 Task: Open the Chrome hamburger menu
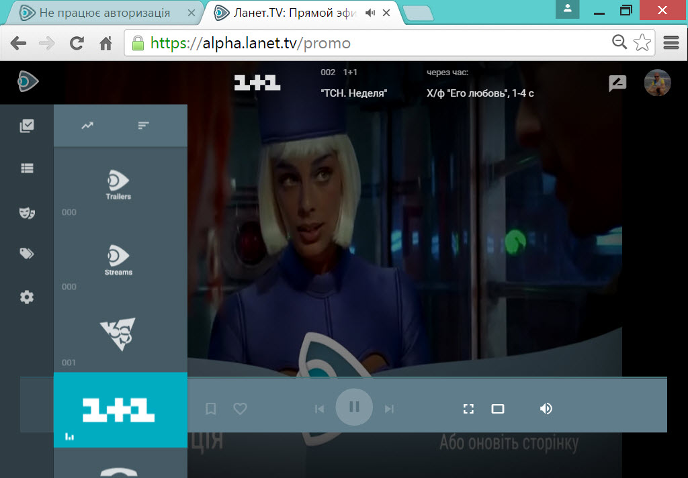point(670,43)
